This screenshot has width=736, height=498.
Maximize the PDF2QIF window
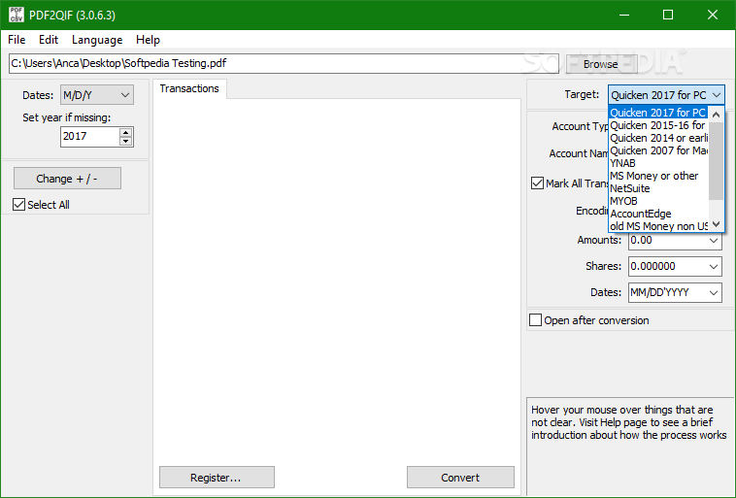pos(668,15)
